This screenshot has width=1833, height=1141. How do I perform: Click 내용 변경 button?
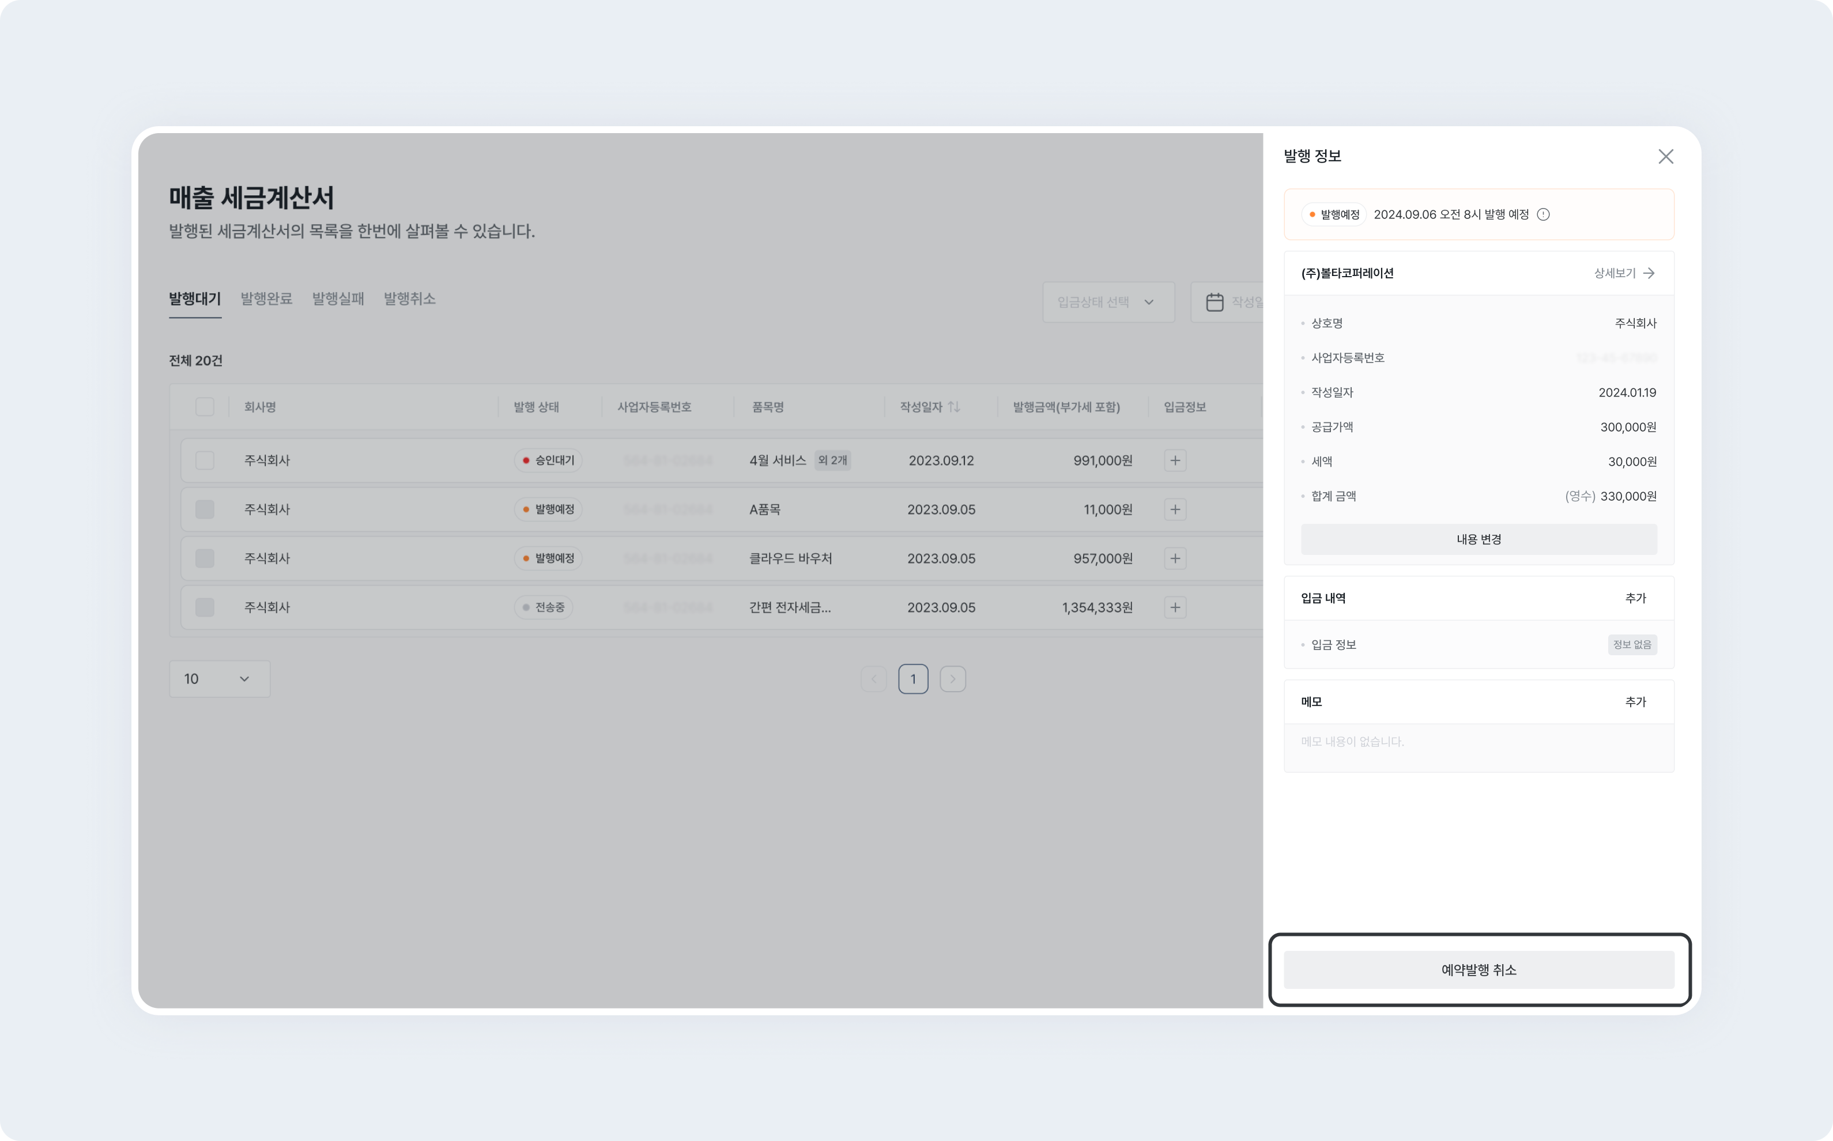tap(1479, 539)
